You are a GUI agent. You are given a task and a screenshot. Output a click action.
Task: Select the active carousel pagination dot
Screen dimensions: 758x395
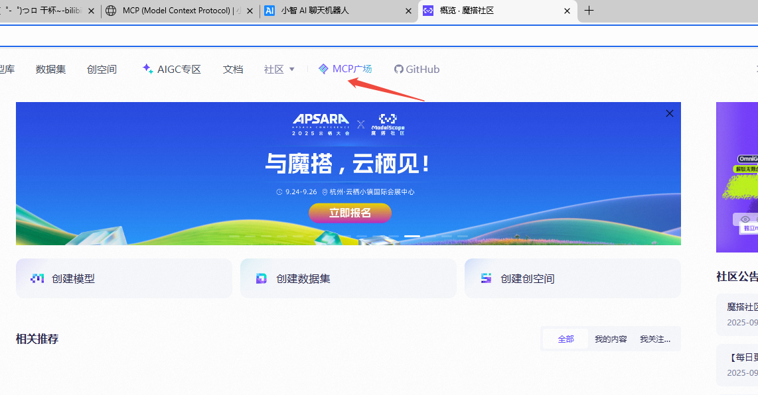[414, 235]
